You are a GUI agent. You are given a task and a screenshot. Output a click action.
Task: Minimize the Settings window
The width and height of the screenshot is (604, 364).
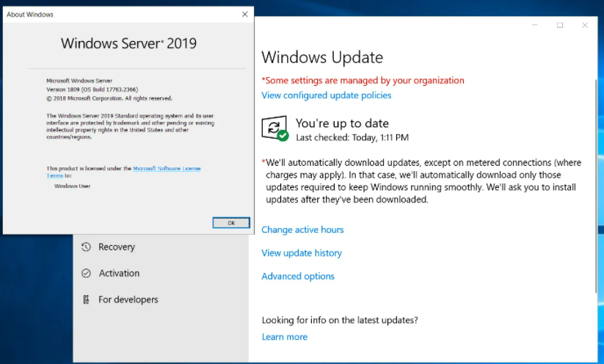coord(535,25)
